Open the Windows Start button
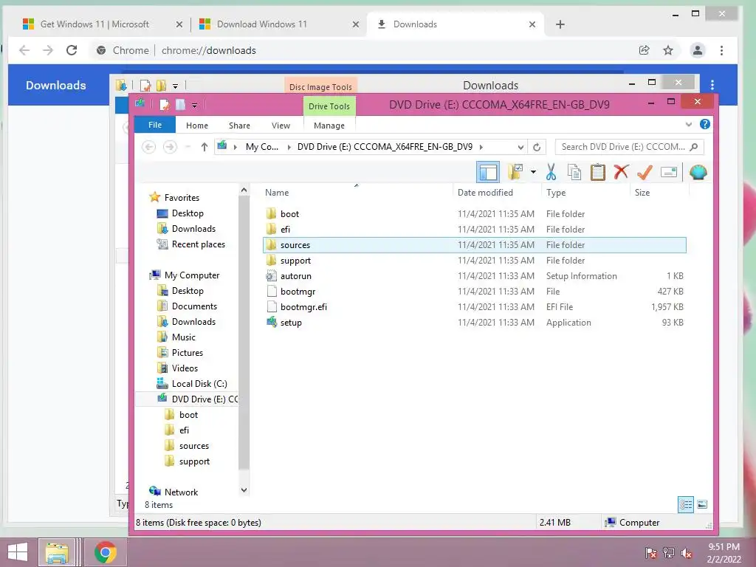Screen dimensions: 756x567 [18, 552]
